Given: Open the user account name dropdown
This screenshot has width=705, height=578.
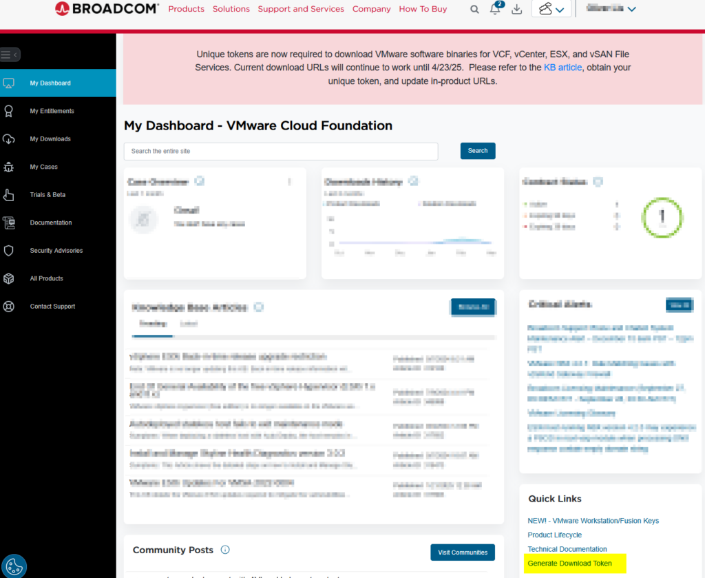Looking at the screenshot, I should pos(611,9).
